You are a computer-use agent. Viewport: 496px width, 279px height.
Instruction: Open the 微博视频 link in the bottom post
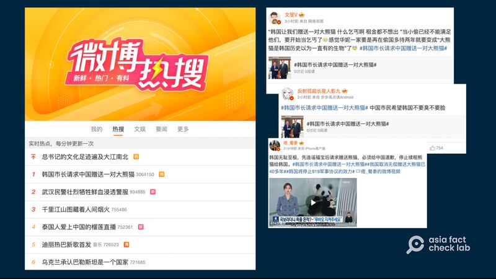[x=378, y=172]
